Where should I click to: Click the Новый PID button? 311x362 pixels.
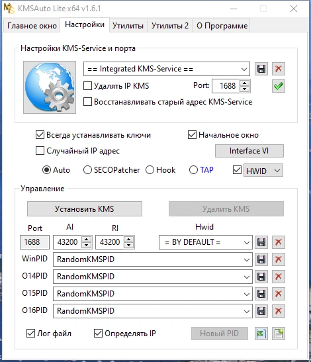click(219, 334)
